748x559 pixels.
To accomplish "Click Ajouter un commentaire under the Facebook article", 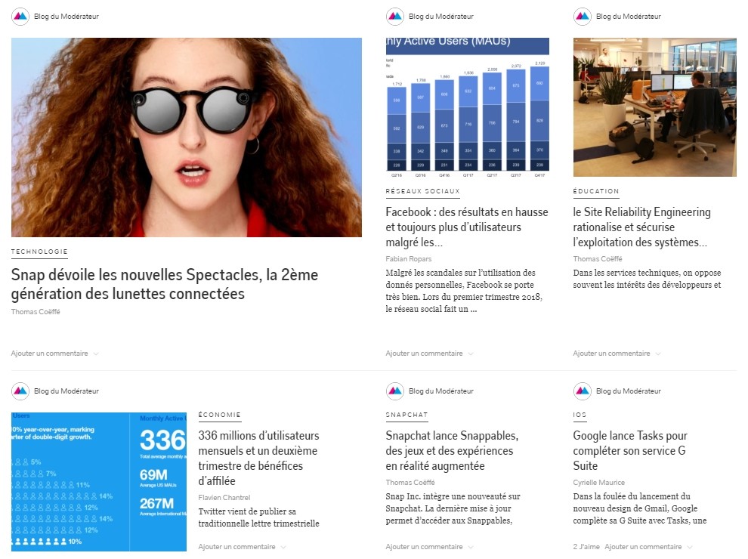I will click(425, 354).
